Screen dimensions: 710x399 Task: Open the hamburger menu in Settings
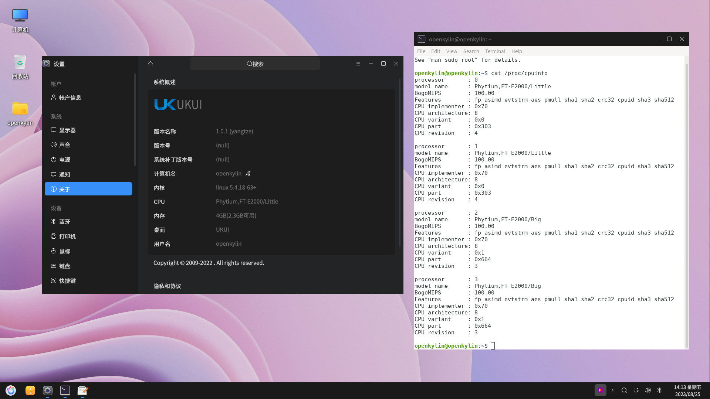point(358,64)
